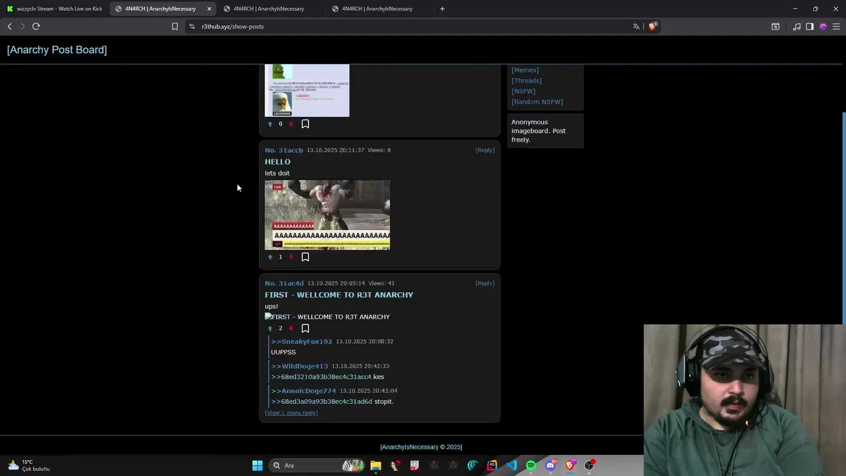The width and height of the screenshot is (846, 476).
Task: Open a new browser tab
Action: [x=442, y=9]
